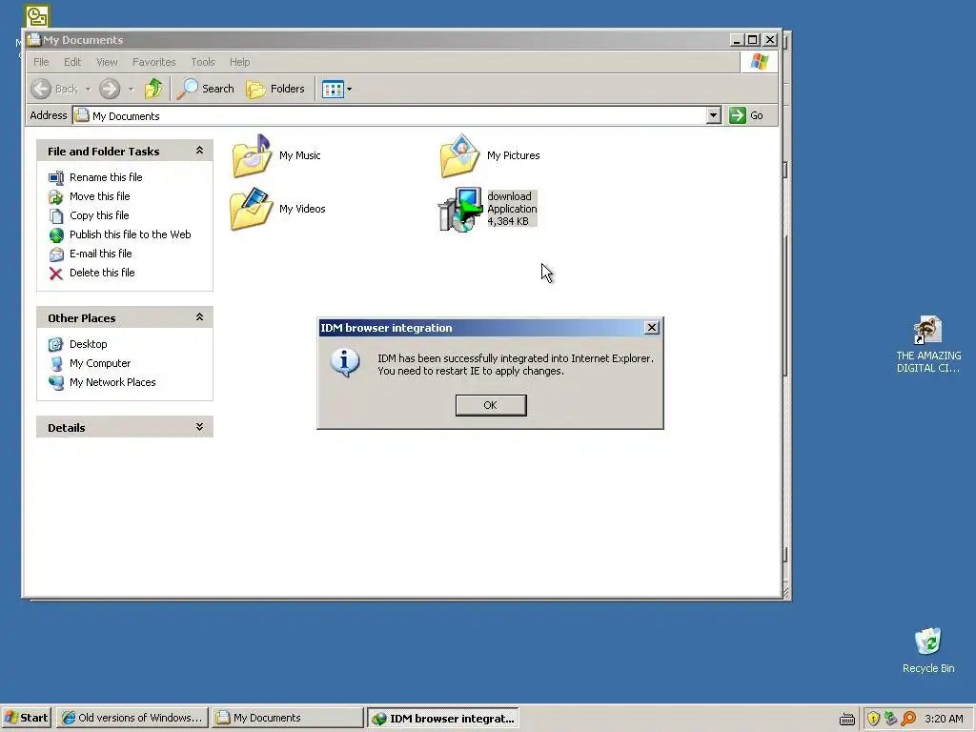Click the network connection tray icon
This screenshot has width=976, height=732.
(x=891, y=719)
